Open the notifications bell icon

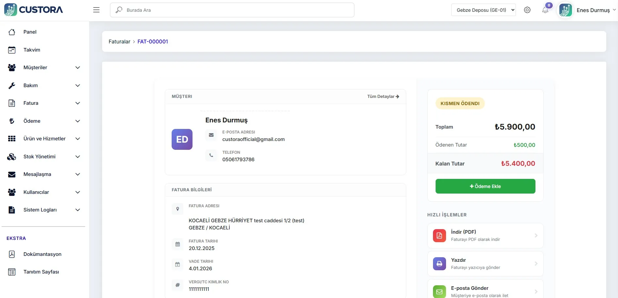545,10
